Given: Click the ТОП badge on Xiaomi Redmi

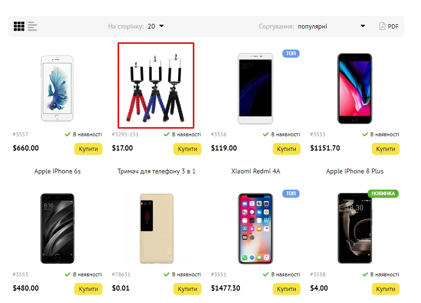Looking at the screenshot, I should (x=291, y=53).
